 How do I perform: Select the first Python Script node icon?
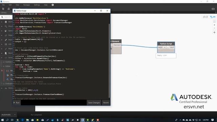pos(7,75)
